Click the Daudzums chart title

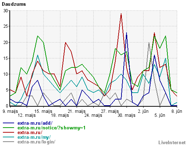click(14, 4)
